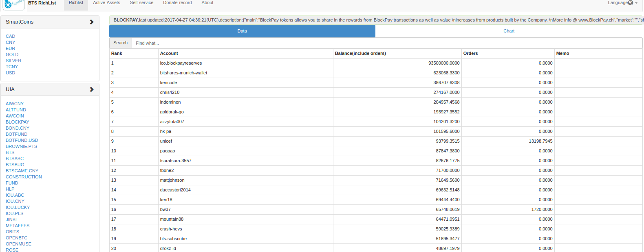Select account kencode in table
This screenshot has height=252, width=644.
tap(168, 83)
